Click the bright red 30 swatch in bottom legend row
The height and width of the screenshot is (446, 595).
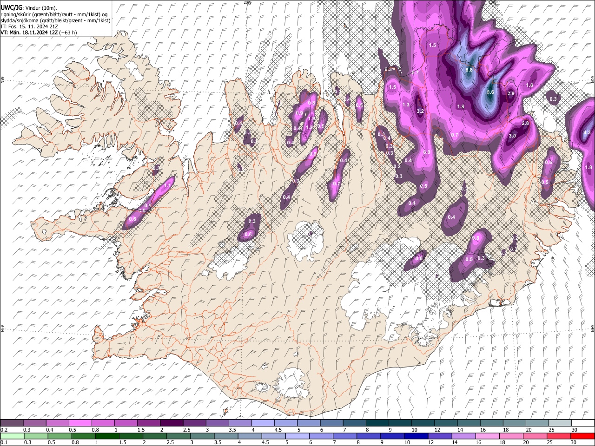click(x=582, y=436)
